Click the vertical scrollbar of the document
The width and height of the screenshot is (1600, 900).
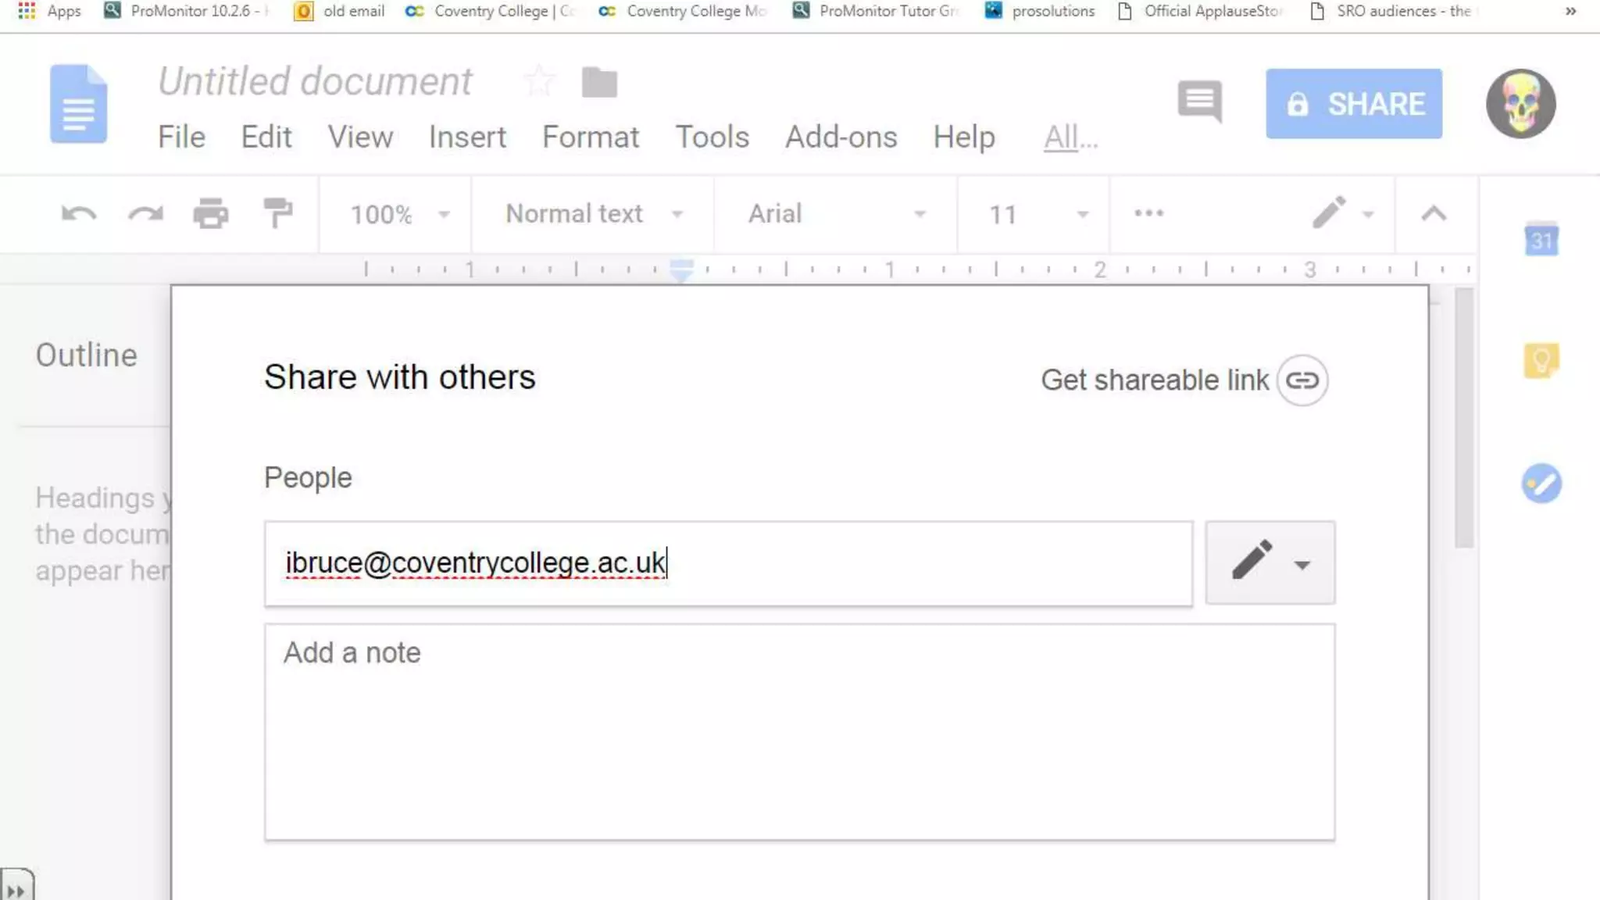click(x=1464, y=418)
